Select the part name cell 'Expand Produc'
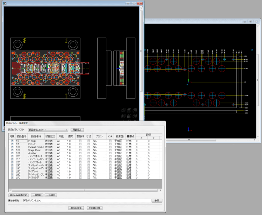The width and height of the screenshot is (262, 215). [36, 147]
